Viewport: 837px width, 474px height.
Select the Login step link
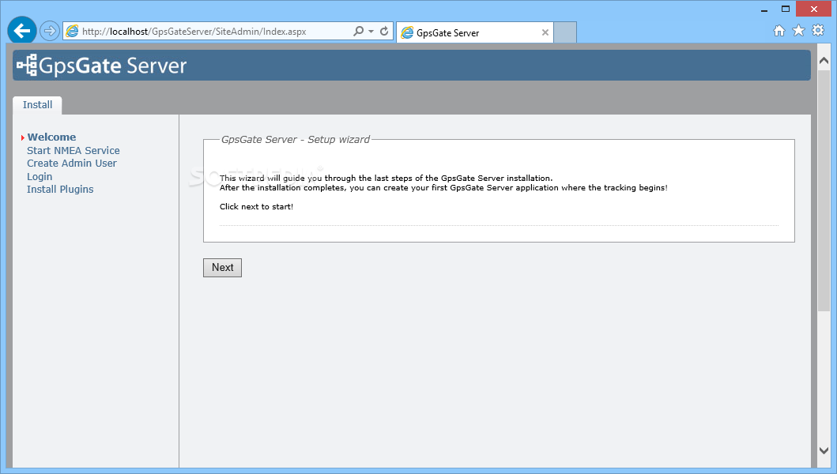(40, 177)
